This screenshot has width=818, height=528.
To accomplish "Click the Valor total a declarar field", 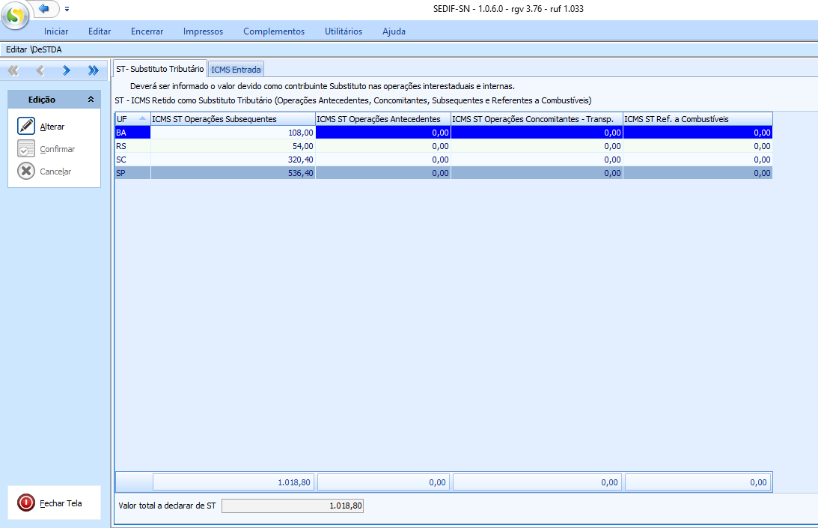I will click(x=292, y=506).
